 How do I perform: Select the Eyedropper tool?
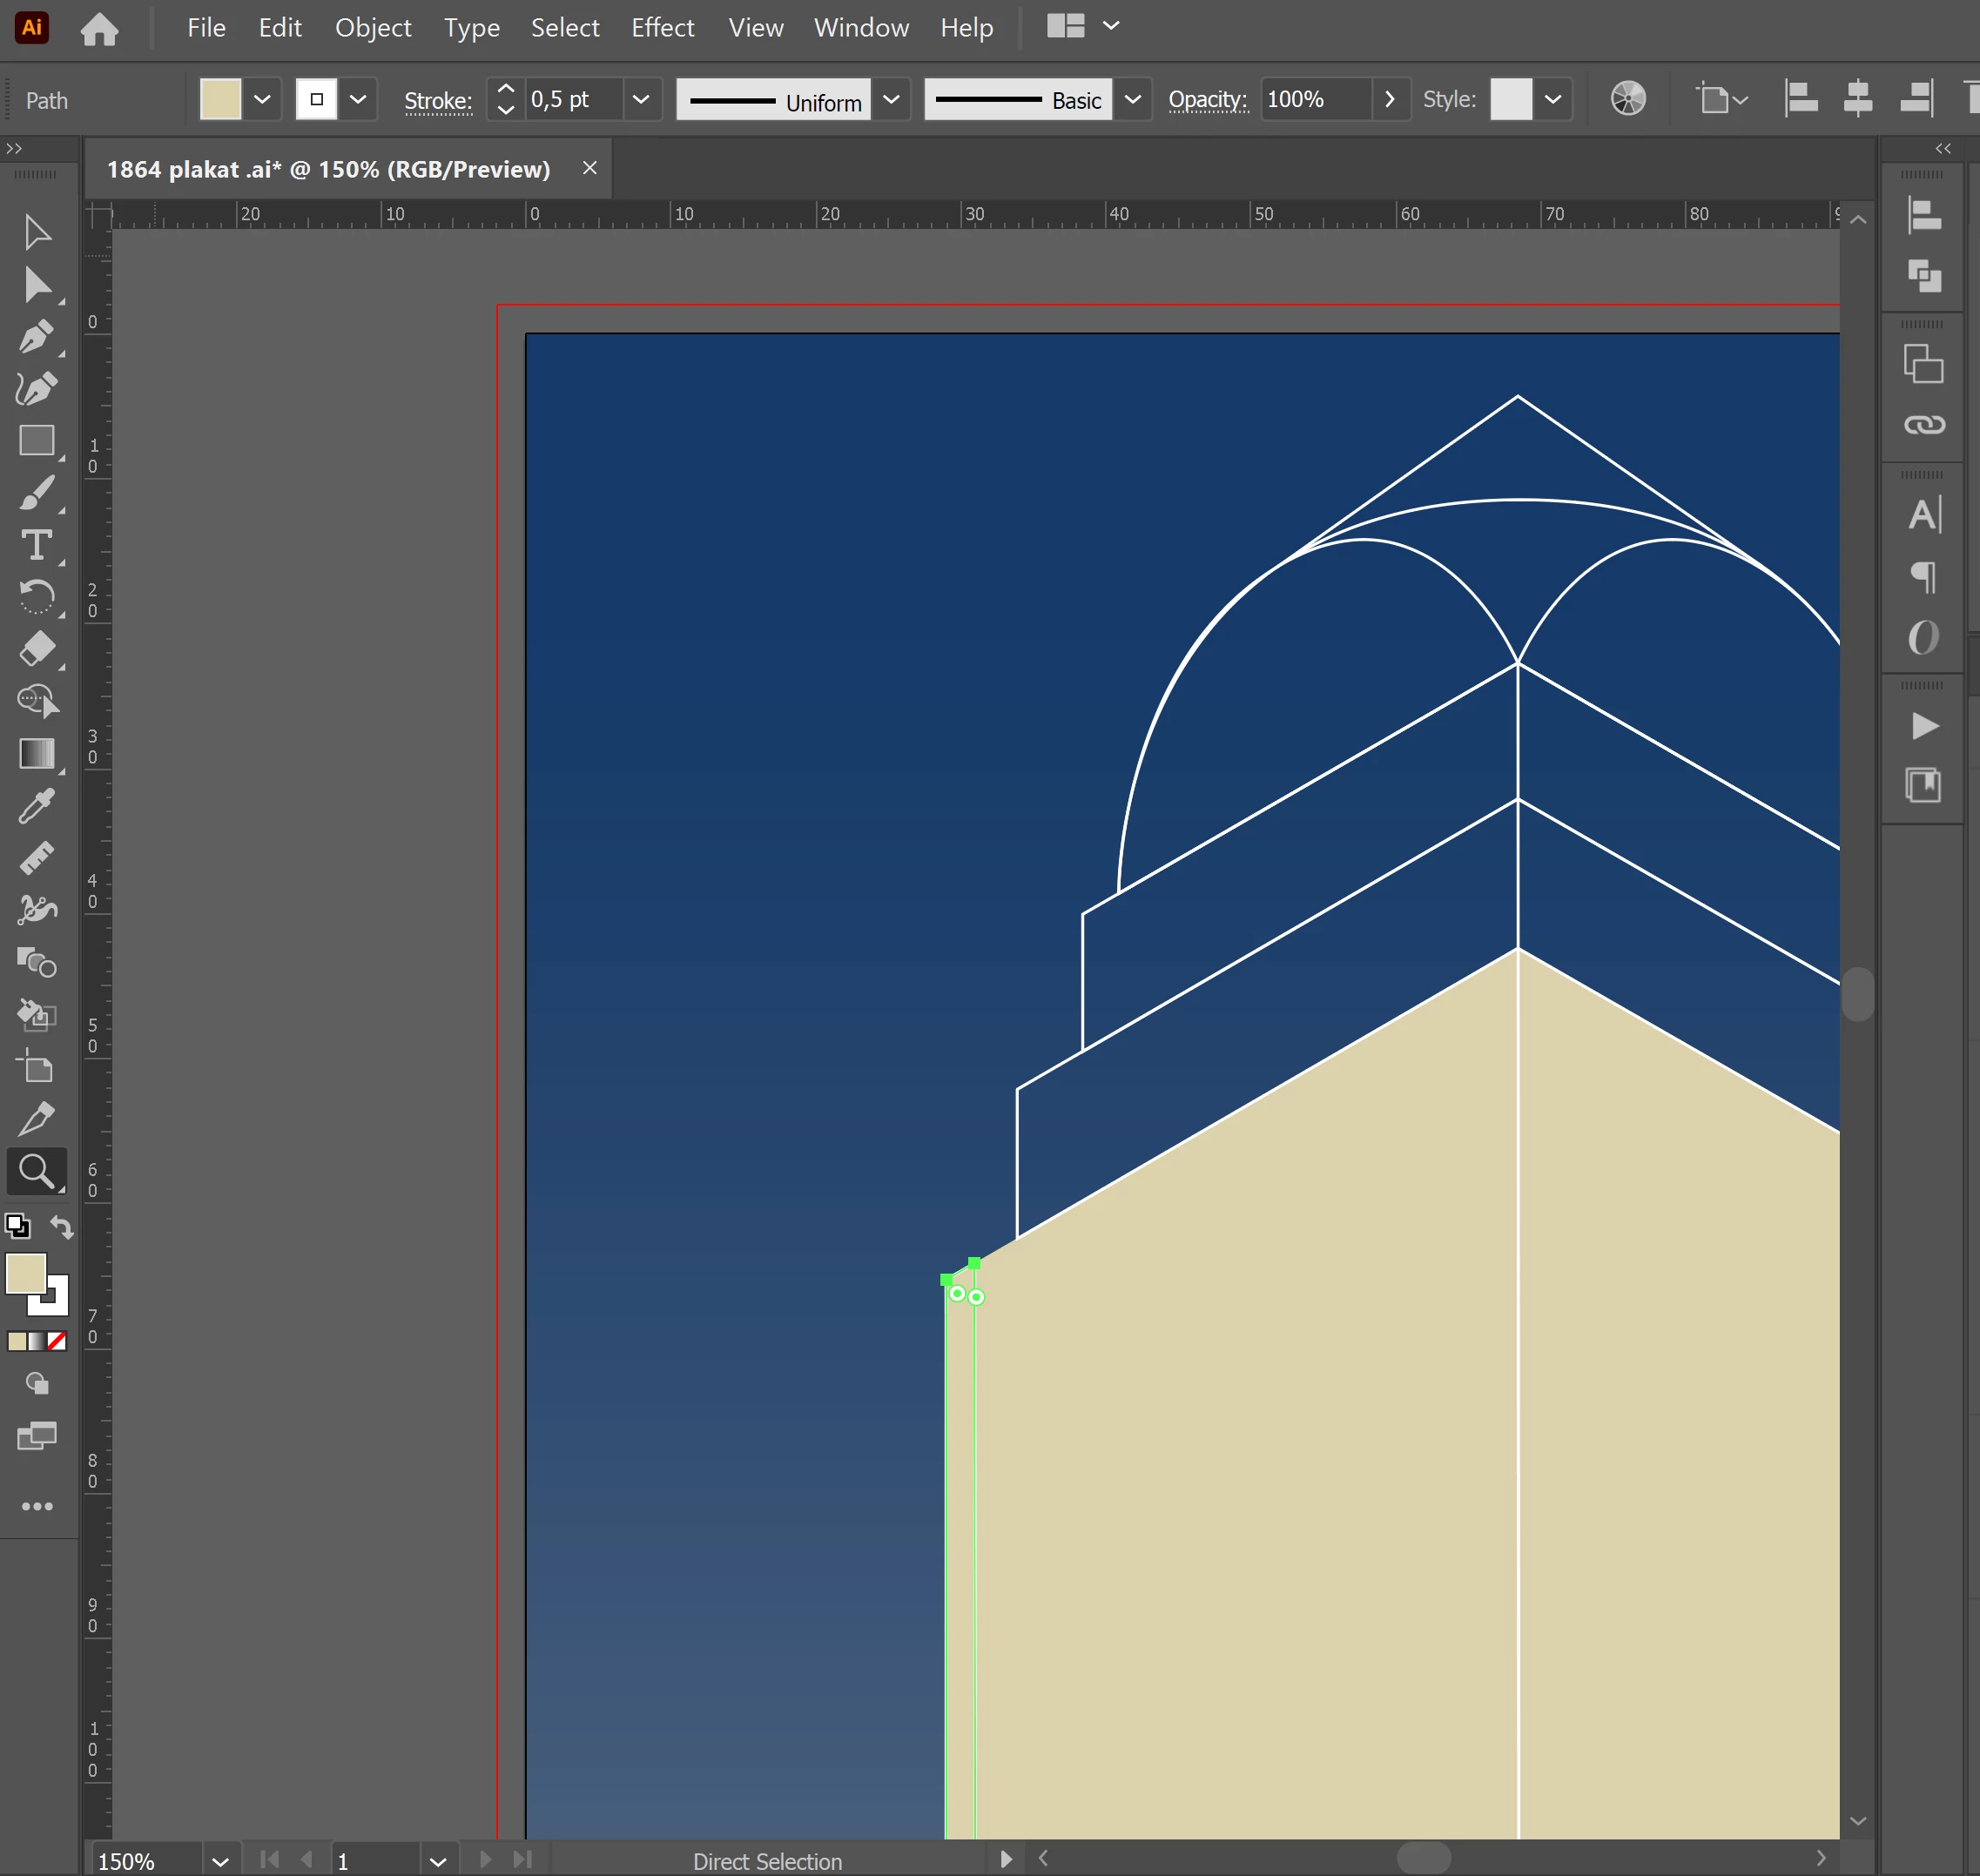pyautogui.click(x=36, y=806)
